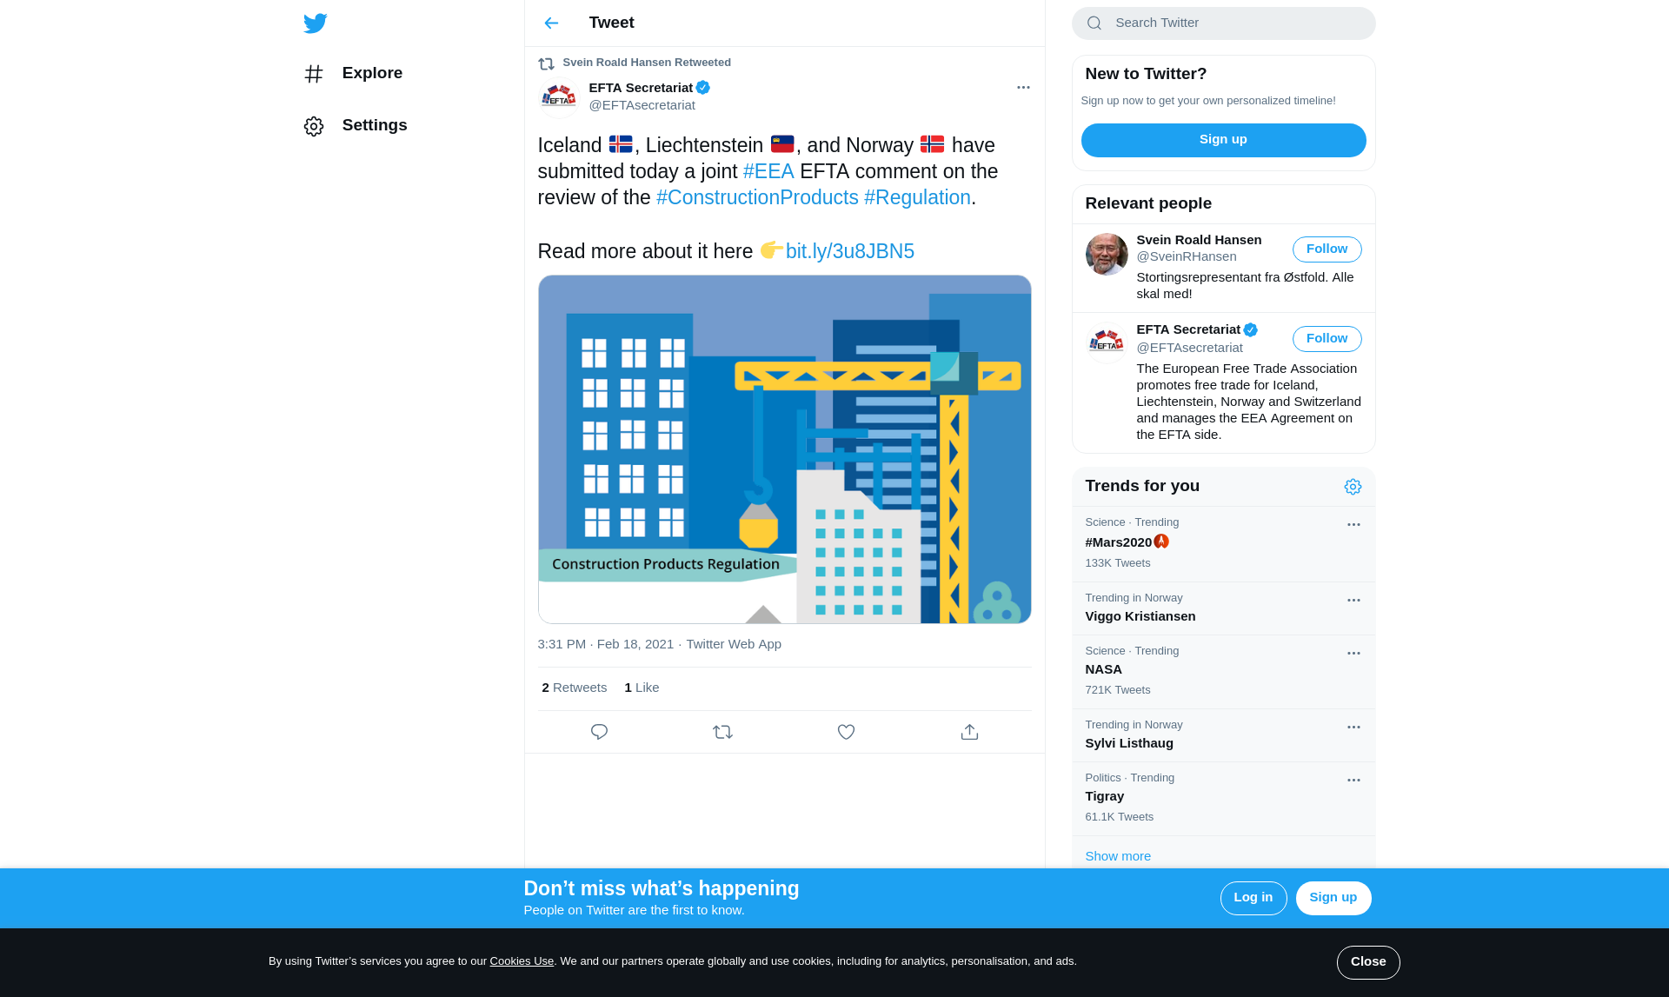The height and width of the screenshot is (997, 1669).
Task: Click the Log in button in banner
Action: tap(1253, 898)
